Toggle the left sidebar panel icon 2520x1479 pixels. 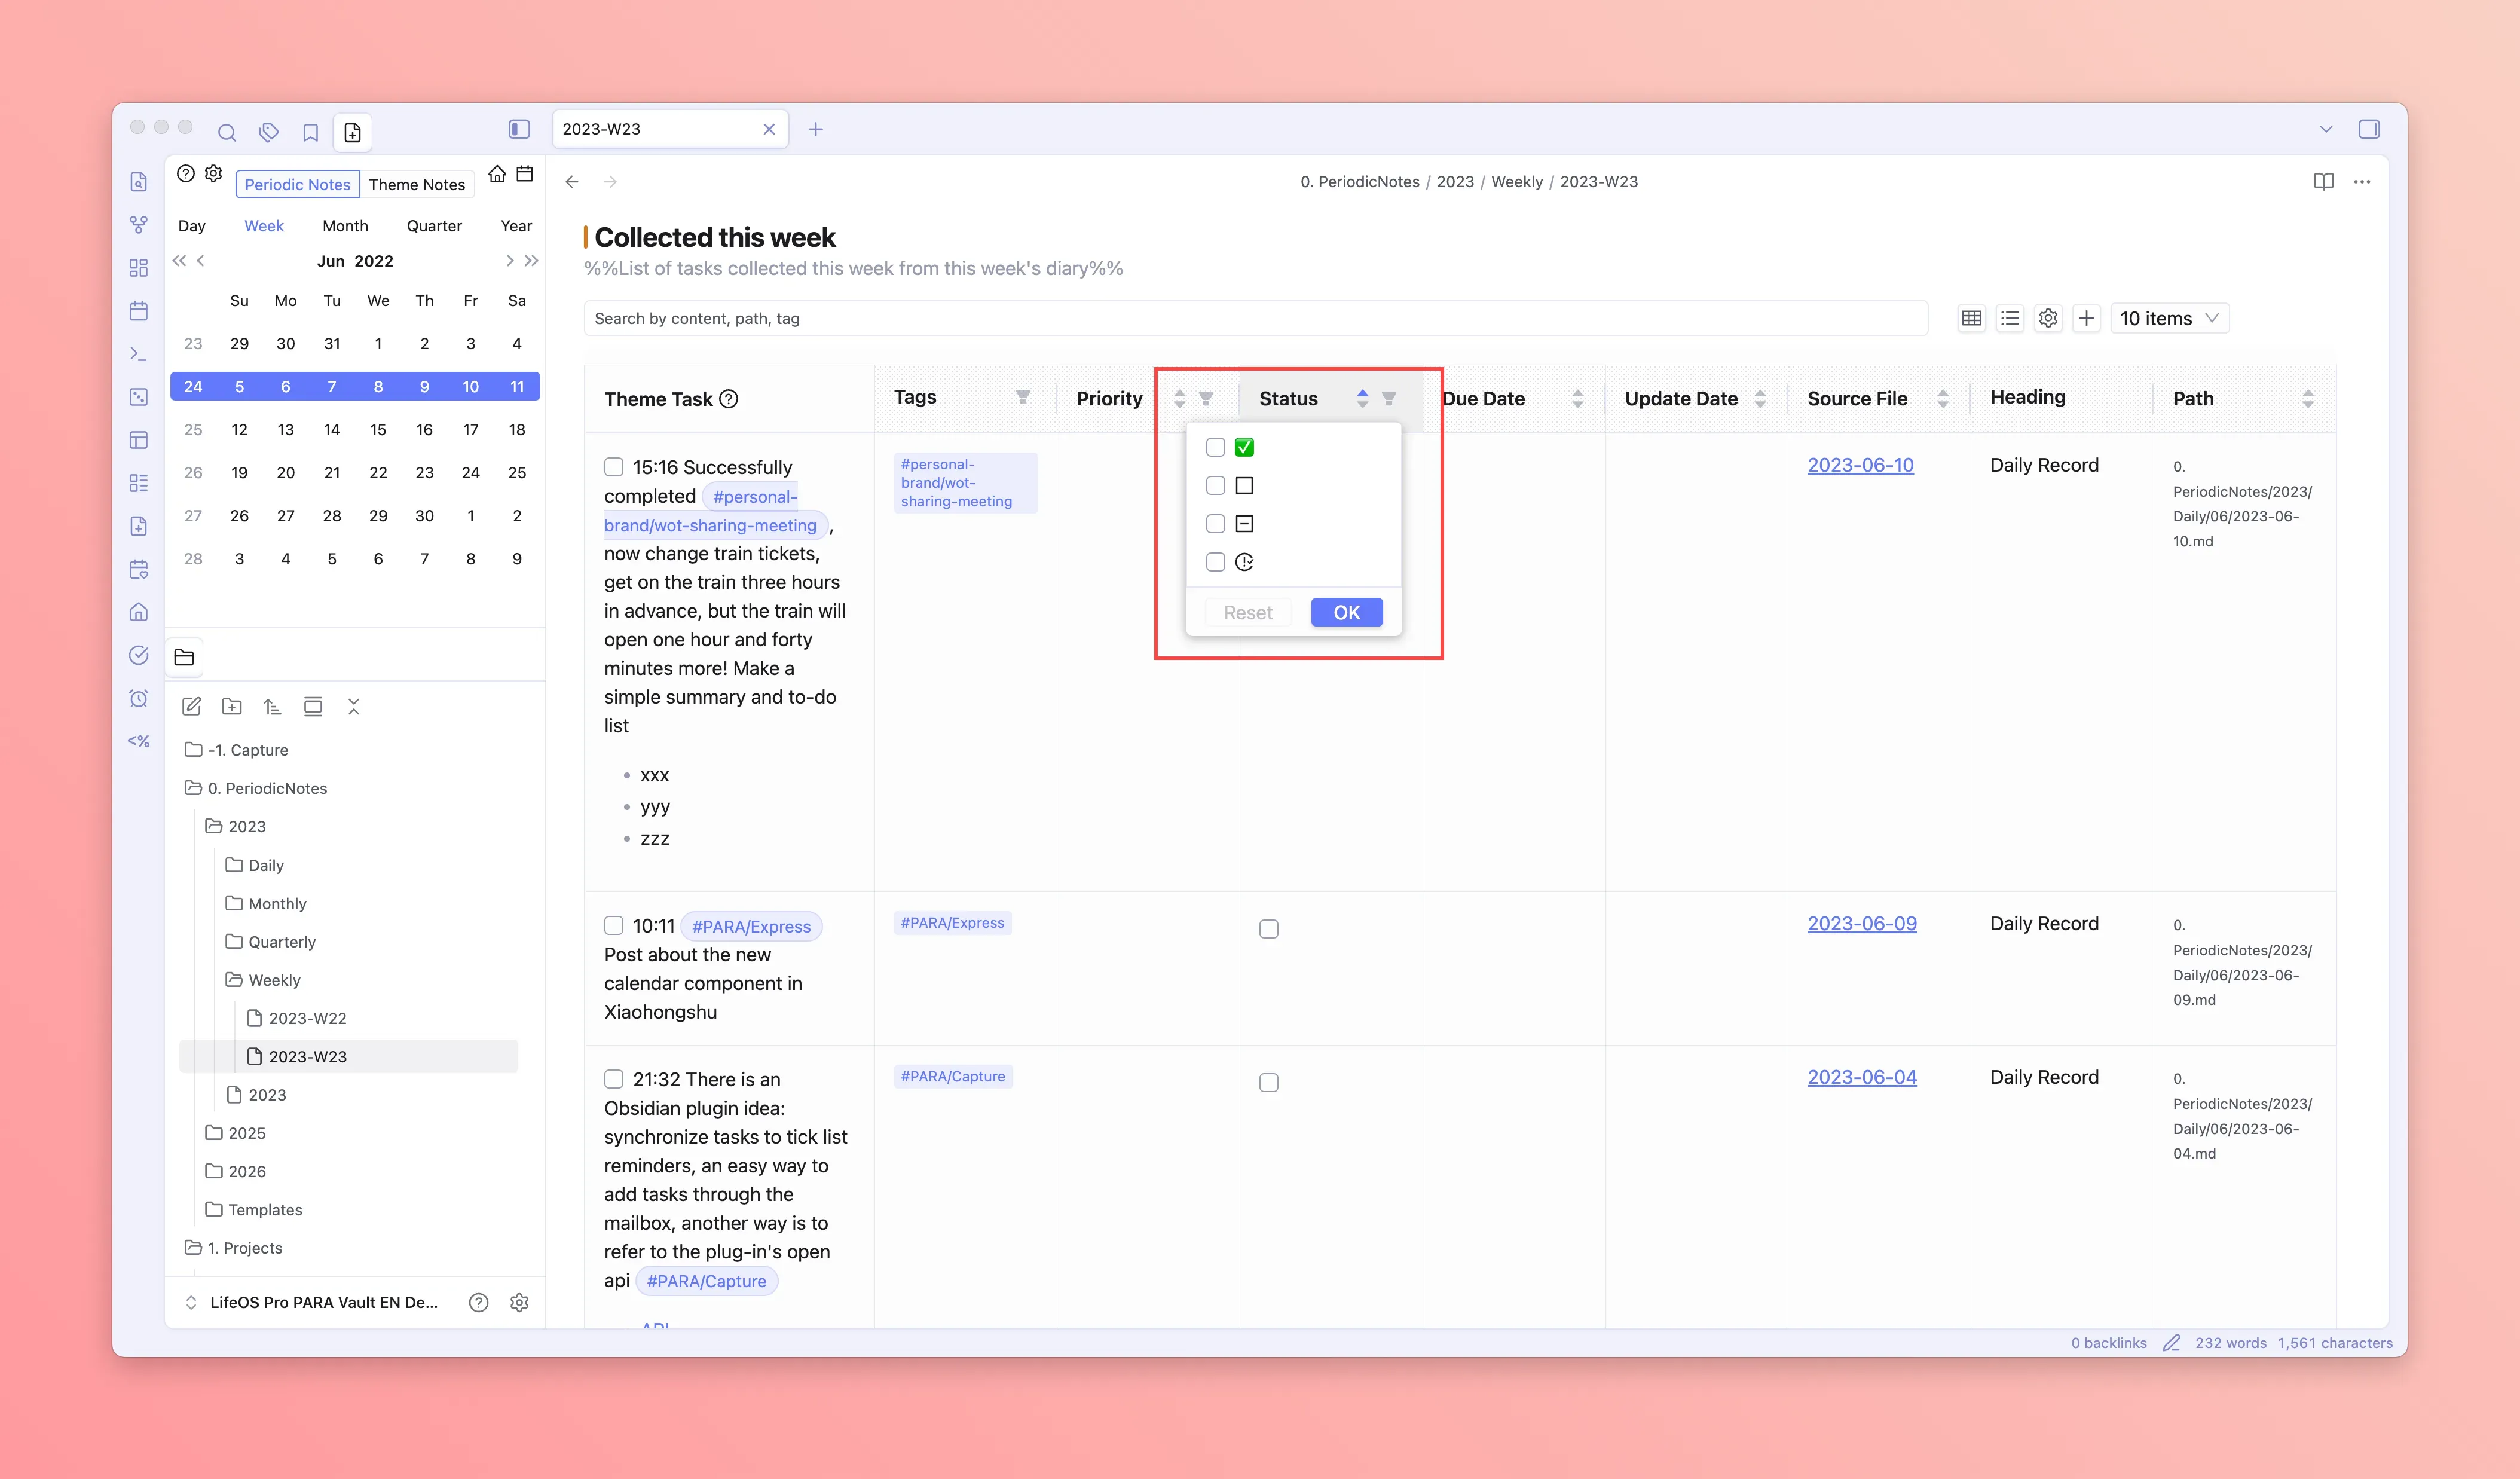519,129
